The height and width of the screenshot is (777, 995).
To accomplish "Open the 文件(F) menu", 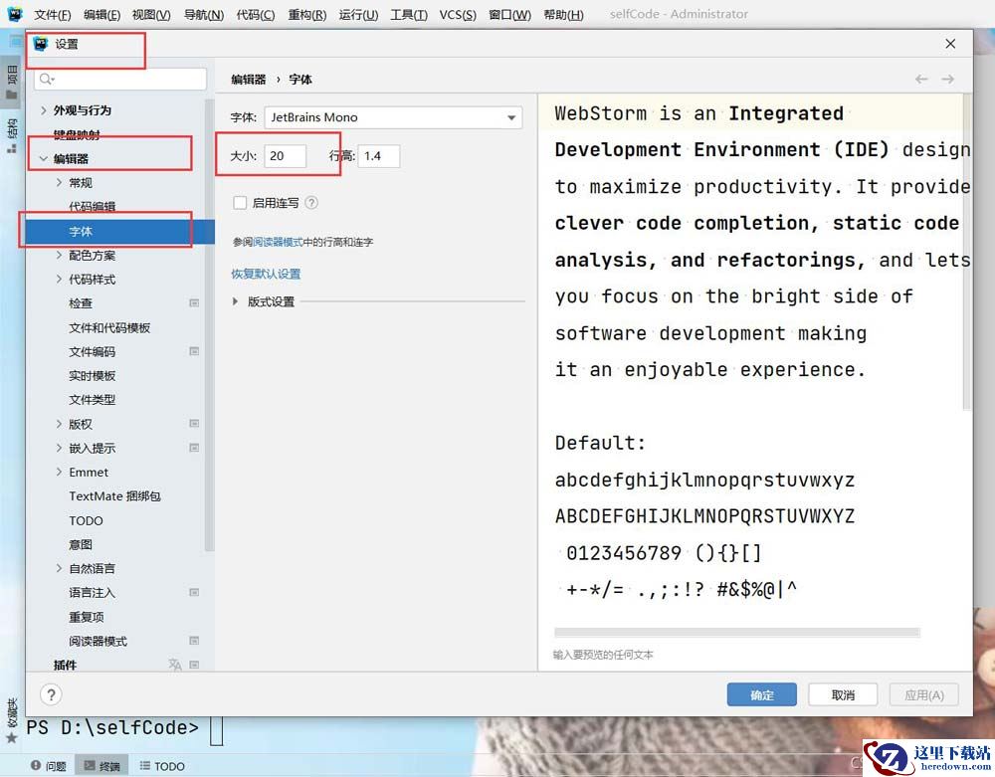I will tap(52, 14).
